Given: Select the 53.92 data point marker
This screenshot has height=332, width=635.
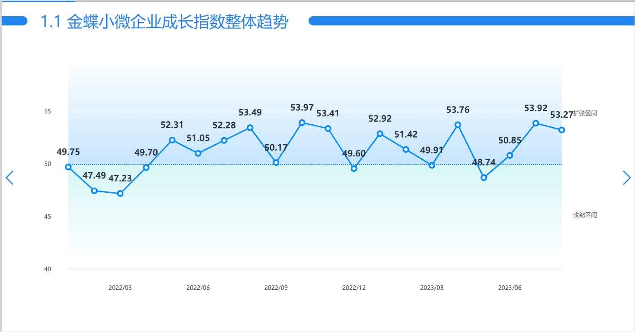Looking at the screenshot, I should coord(536,123).
